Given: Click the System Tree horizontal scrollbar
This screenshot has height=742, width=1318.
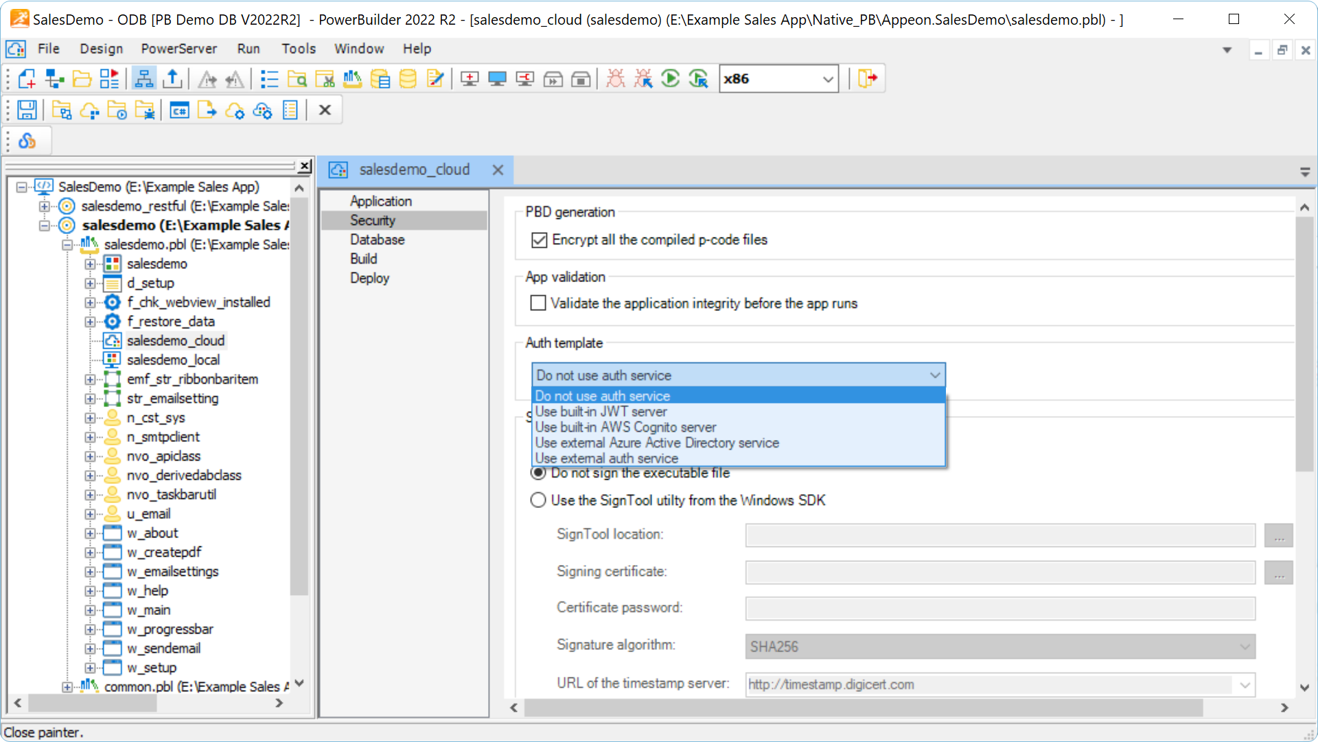Looking at the screenshot, I should 92,703.
